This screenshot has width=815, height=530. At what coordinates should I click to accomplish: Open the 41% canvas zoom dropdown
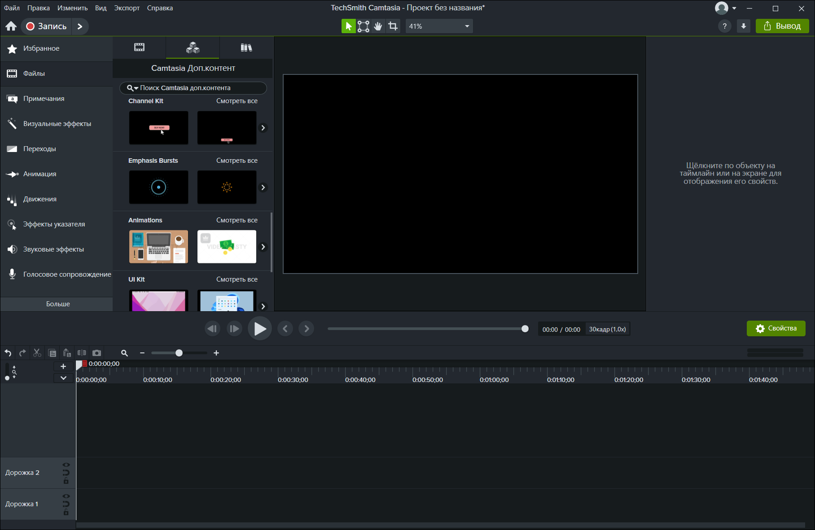click(x=439, y=26)
